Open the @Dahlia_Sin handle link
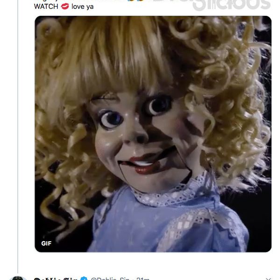This screenshot has height=280, width=278. point(110,279)
